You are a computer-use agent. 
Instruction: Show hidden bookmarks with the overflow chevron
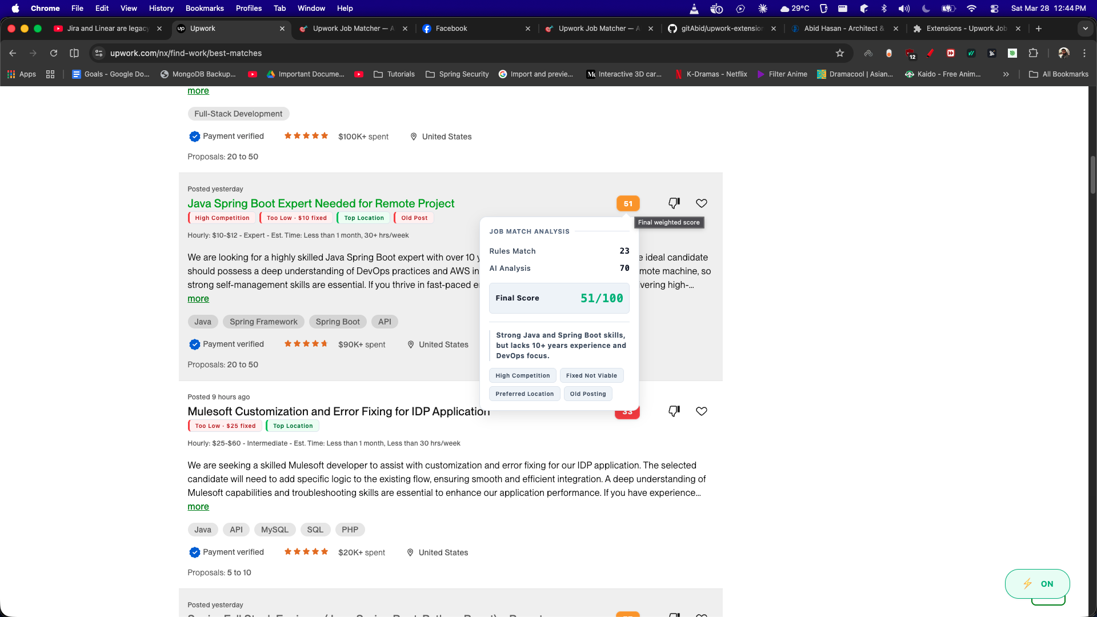(x=1006, y=74)
